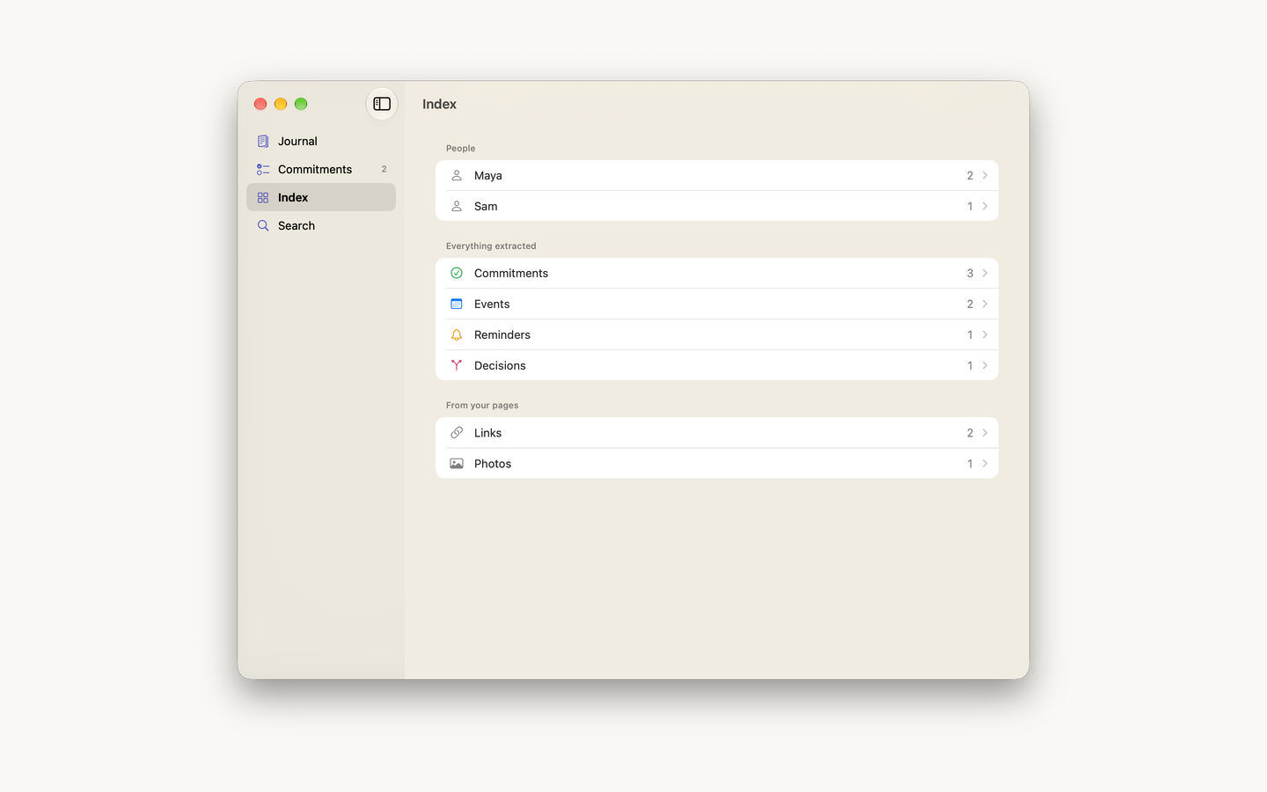Open Journal in the sidebar
This screenshot has height=792, width=1267.
tap(321, 141)
